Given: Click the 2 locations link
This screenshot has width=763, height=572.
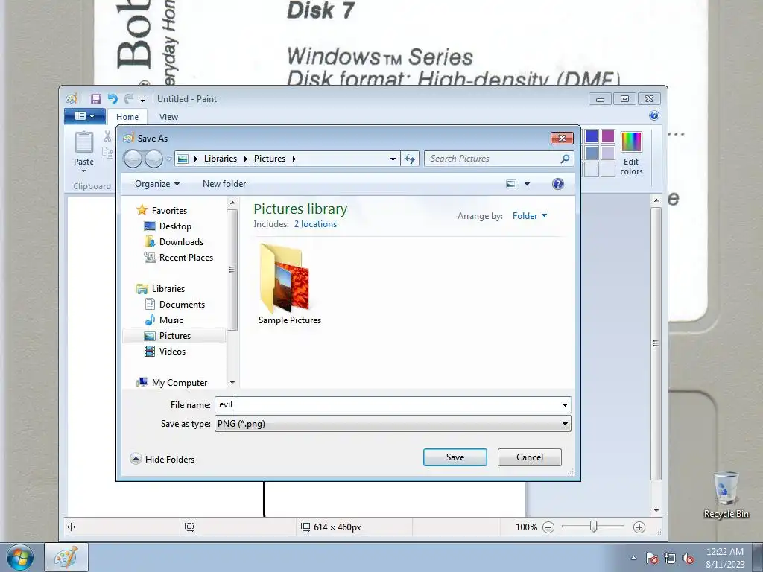Looking at the screenshot, I should (315, 224).
